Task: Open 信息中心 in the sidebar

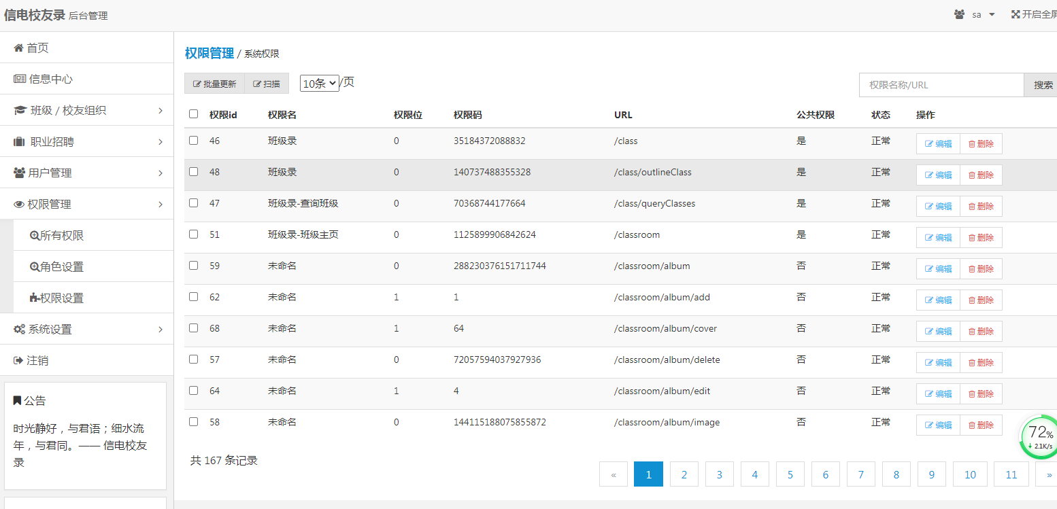Action: tap(87, 79)
